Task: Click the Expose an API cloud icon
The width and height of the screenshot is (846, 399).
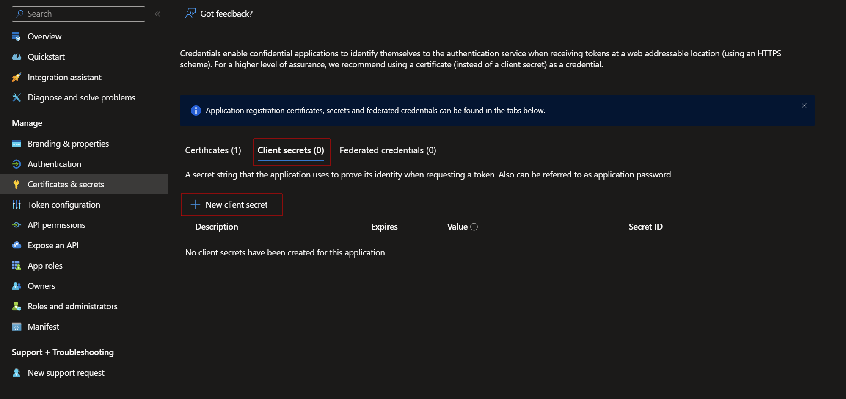Action: tap(16, 245)
